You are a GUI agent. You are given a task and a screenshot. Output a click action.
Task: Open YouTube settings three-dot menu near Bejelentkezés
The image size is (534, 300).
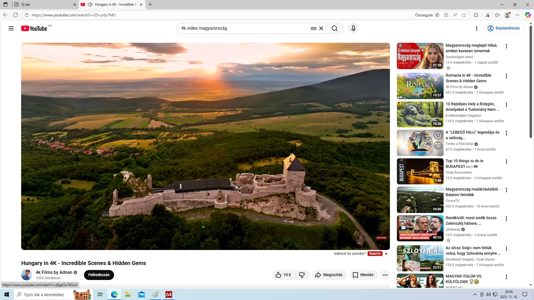pos(476,28)
